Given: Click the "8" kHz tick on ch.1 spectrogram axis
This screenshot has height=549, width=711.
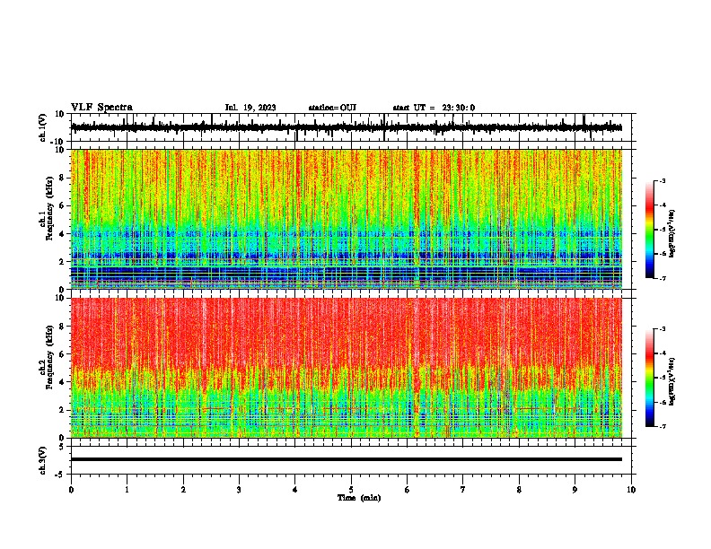Looking at the screenshot, I should click(x=62, y=178).
